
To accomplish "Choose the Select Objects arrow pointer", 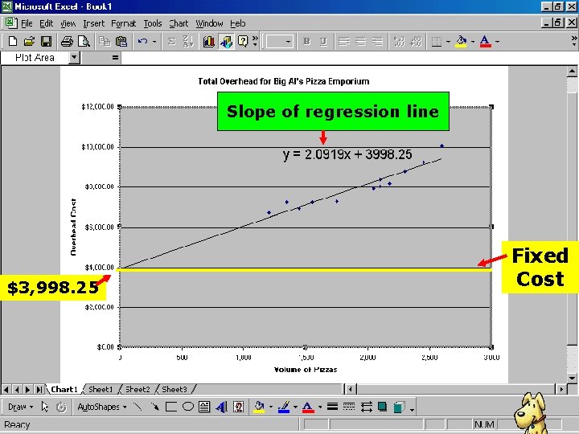I will pyautogui.click(x=45, y=407).
